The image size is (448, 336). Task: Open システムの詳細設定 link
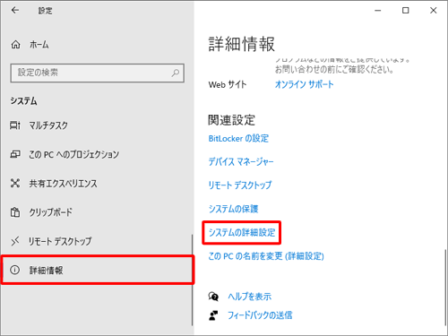click(x=242, y=232)
